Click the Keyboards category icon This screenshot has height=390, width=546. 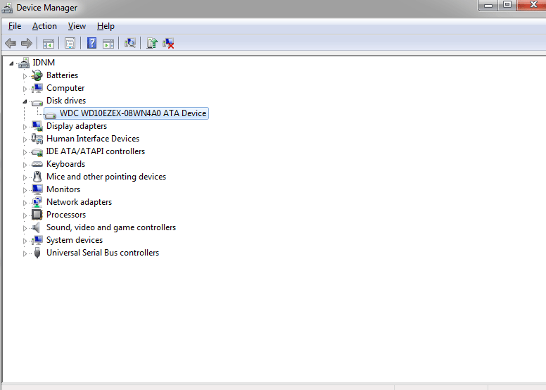pos(37,164)
